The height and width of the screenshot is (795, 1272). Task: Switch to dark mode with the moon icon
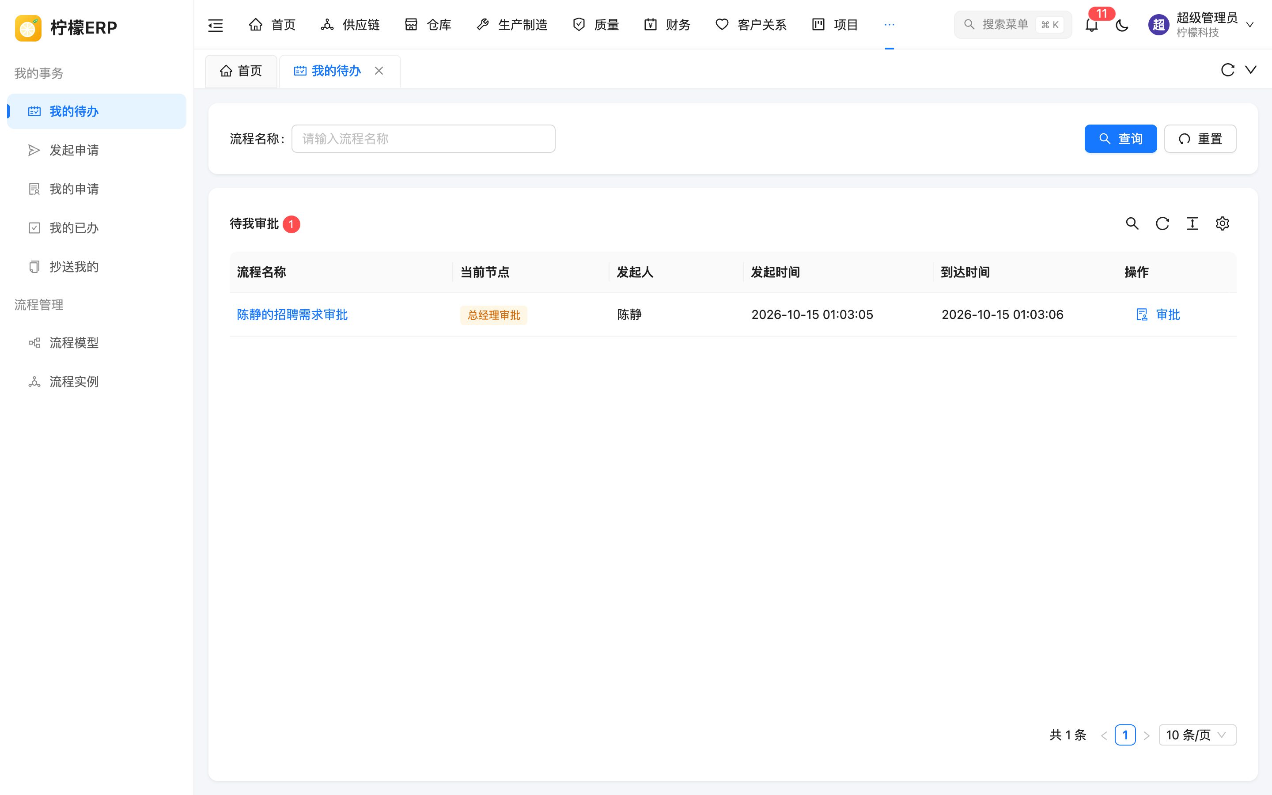coord(1122,25)
